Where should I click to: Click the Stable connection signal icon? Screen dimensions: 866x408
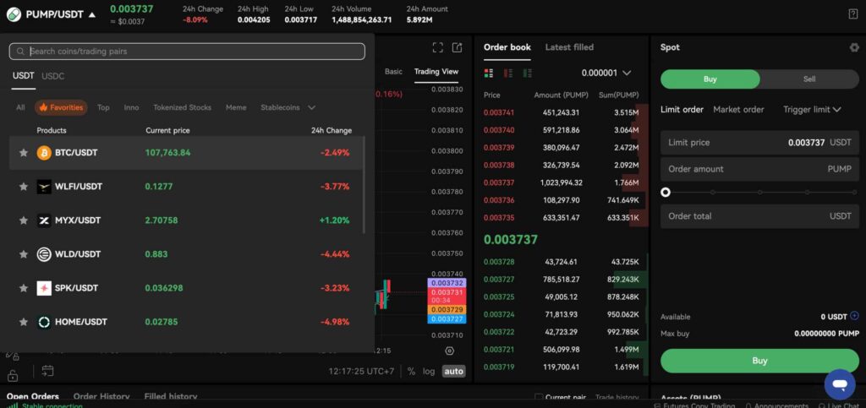(12, 405)
